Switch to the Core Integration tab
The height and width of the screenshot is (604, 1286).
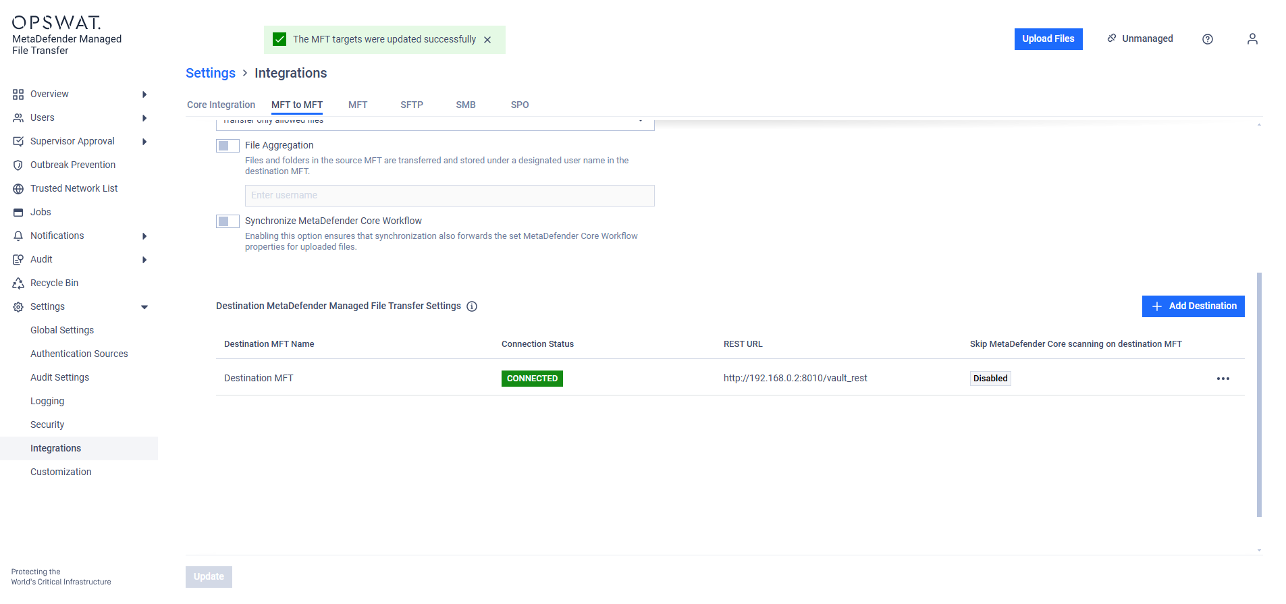click(x=221, y=105)
